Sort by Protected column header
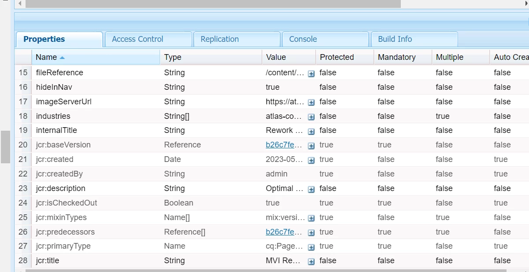Image resolution: width=529 pixels, height=272 pixels. [x=344, y=57]
